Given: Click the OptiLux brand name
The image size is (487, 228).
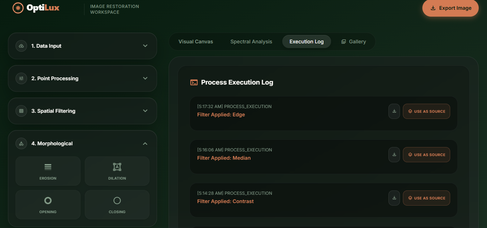Looking at the screenshot, I should [x=43, y=8].
